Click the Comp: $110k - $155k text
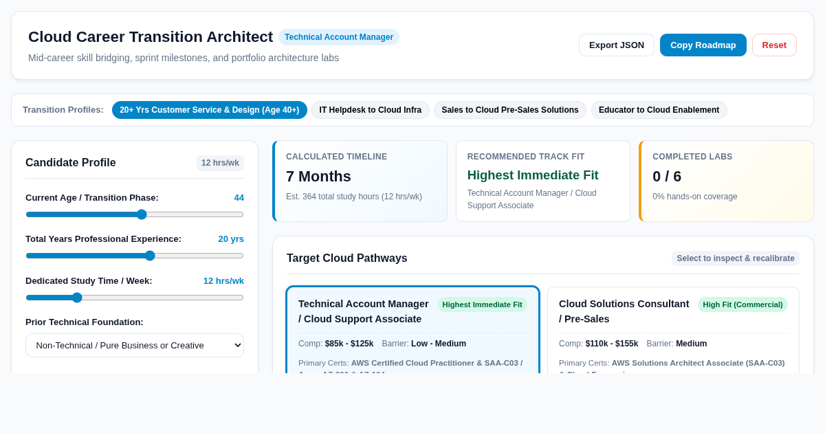 [598, 344]
